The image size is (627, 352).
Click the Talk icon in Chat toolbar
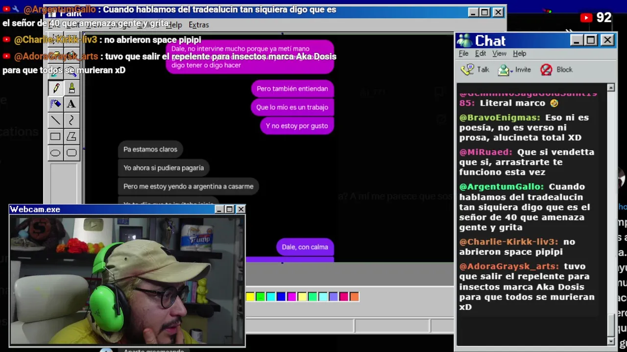tap(467, 70)
